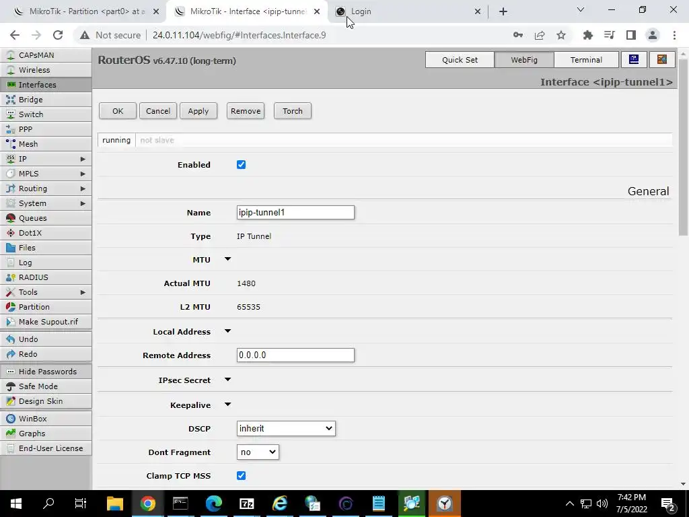Select the Interface ipip-tunnel browser tab

(247, 11)
